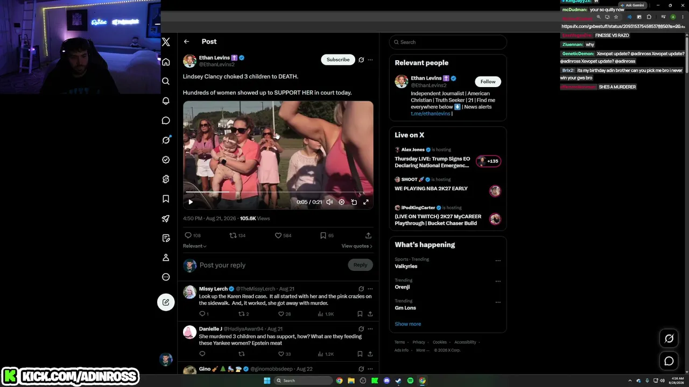689x387 pixels.
Task: Open Spotify from the taskbar
Action: [410, 381]
